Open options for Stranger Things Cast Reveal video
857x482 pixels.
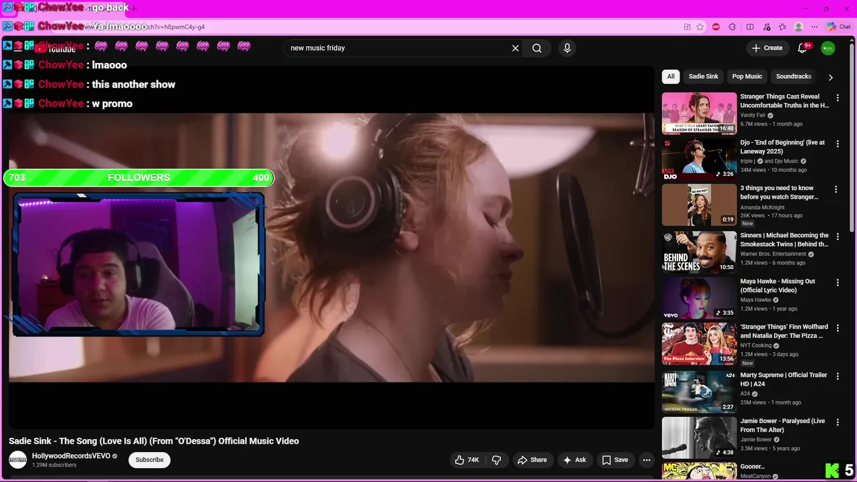(837, 98)
